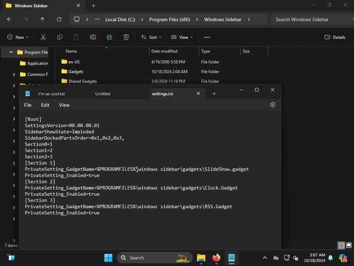
Task: Open Windows Start menu
Action: 108,258
